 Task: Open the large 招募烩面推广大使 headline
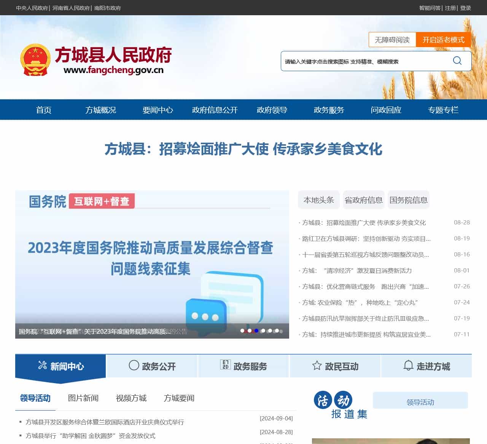[243, 149]
